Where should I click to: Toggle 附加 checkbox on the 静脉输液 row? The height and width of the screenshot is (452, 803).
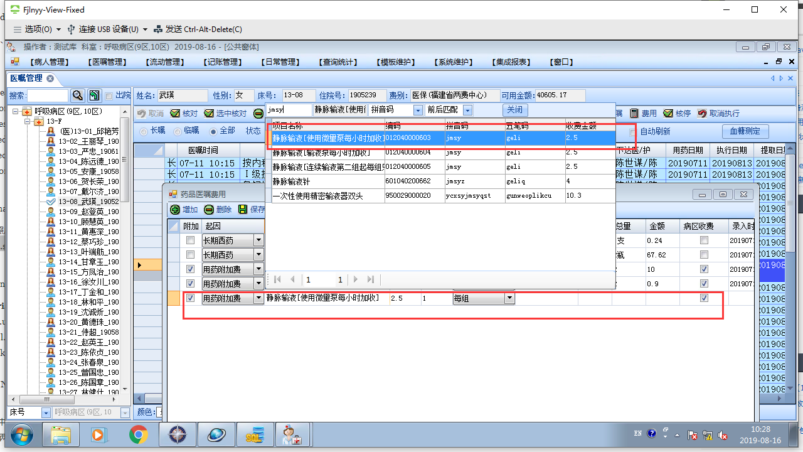click(191, 298)
